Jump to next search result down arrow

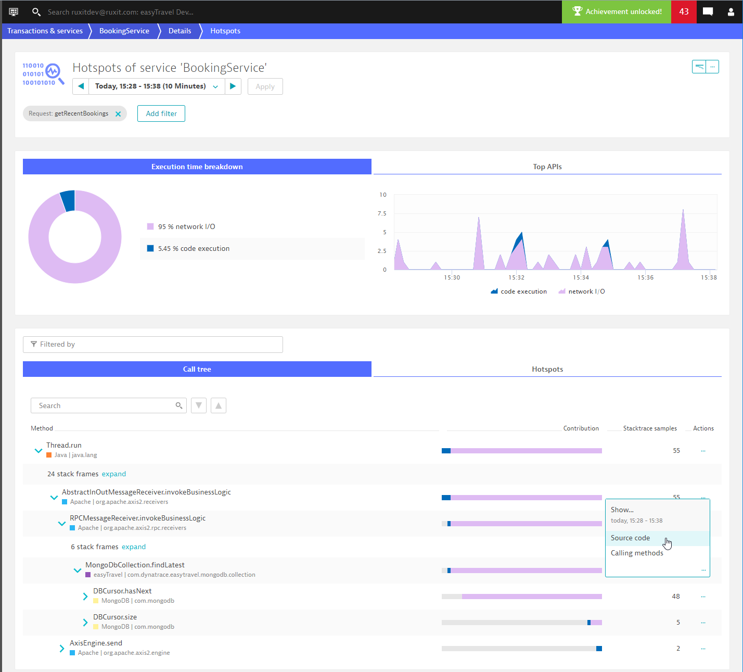point(199,405)
